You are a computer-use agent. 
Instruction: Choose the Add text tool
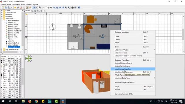coord(51,8)
